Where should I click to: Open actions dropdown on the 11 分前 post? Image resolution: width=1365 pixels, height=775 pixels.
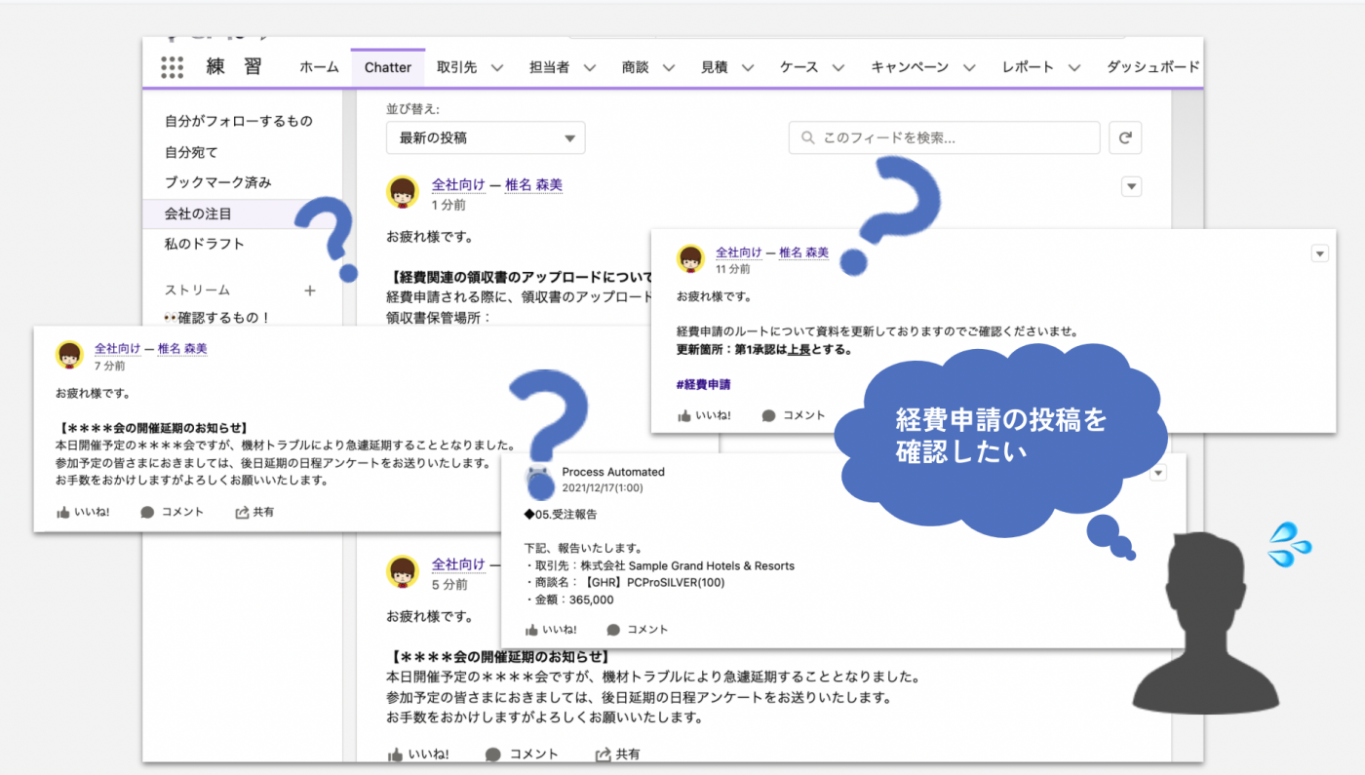(1320, 253)
